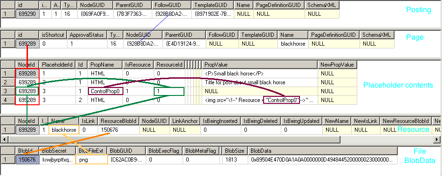The width and height of the screenshot is (442, 176).
Task: Click the isShortcut column header
Action: tap(53, 35)
